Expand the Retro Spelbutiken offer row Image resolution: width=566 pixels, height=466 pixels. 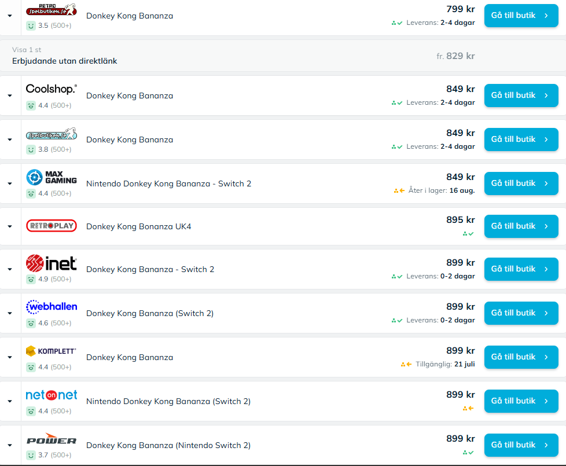pos(10,16)
